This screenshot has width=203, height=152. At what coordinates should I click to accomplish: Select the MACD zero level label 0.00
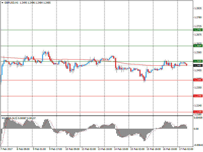[x=196, y=129]
